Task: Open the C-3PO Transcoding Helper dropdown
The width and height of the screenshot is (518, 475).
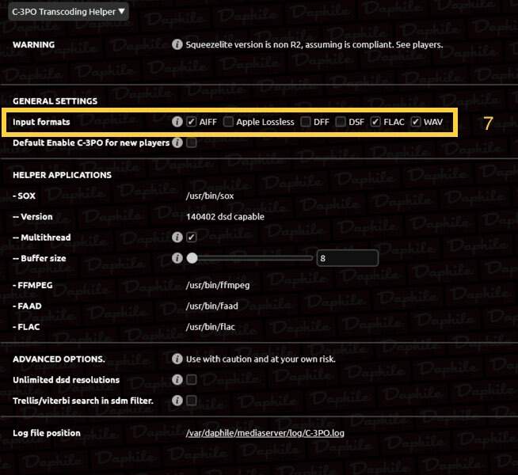Action: [x=68, y=11]
